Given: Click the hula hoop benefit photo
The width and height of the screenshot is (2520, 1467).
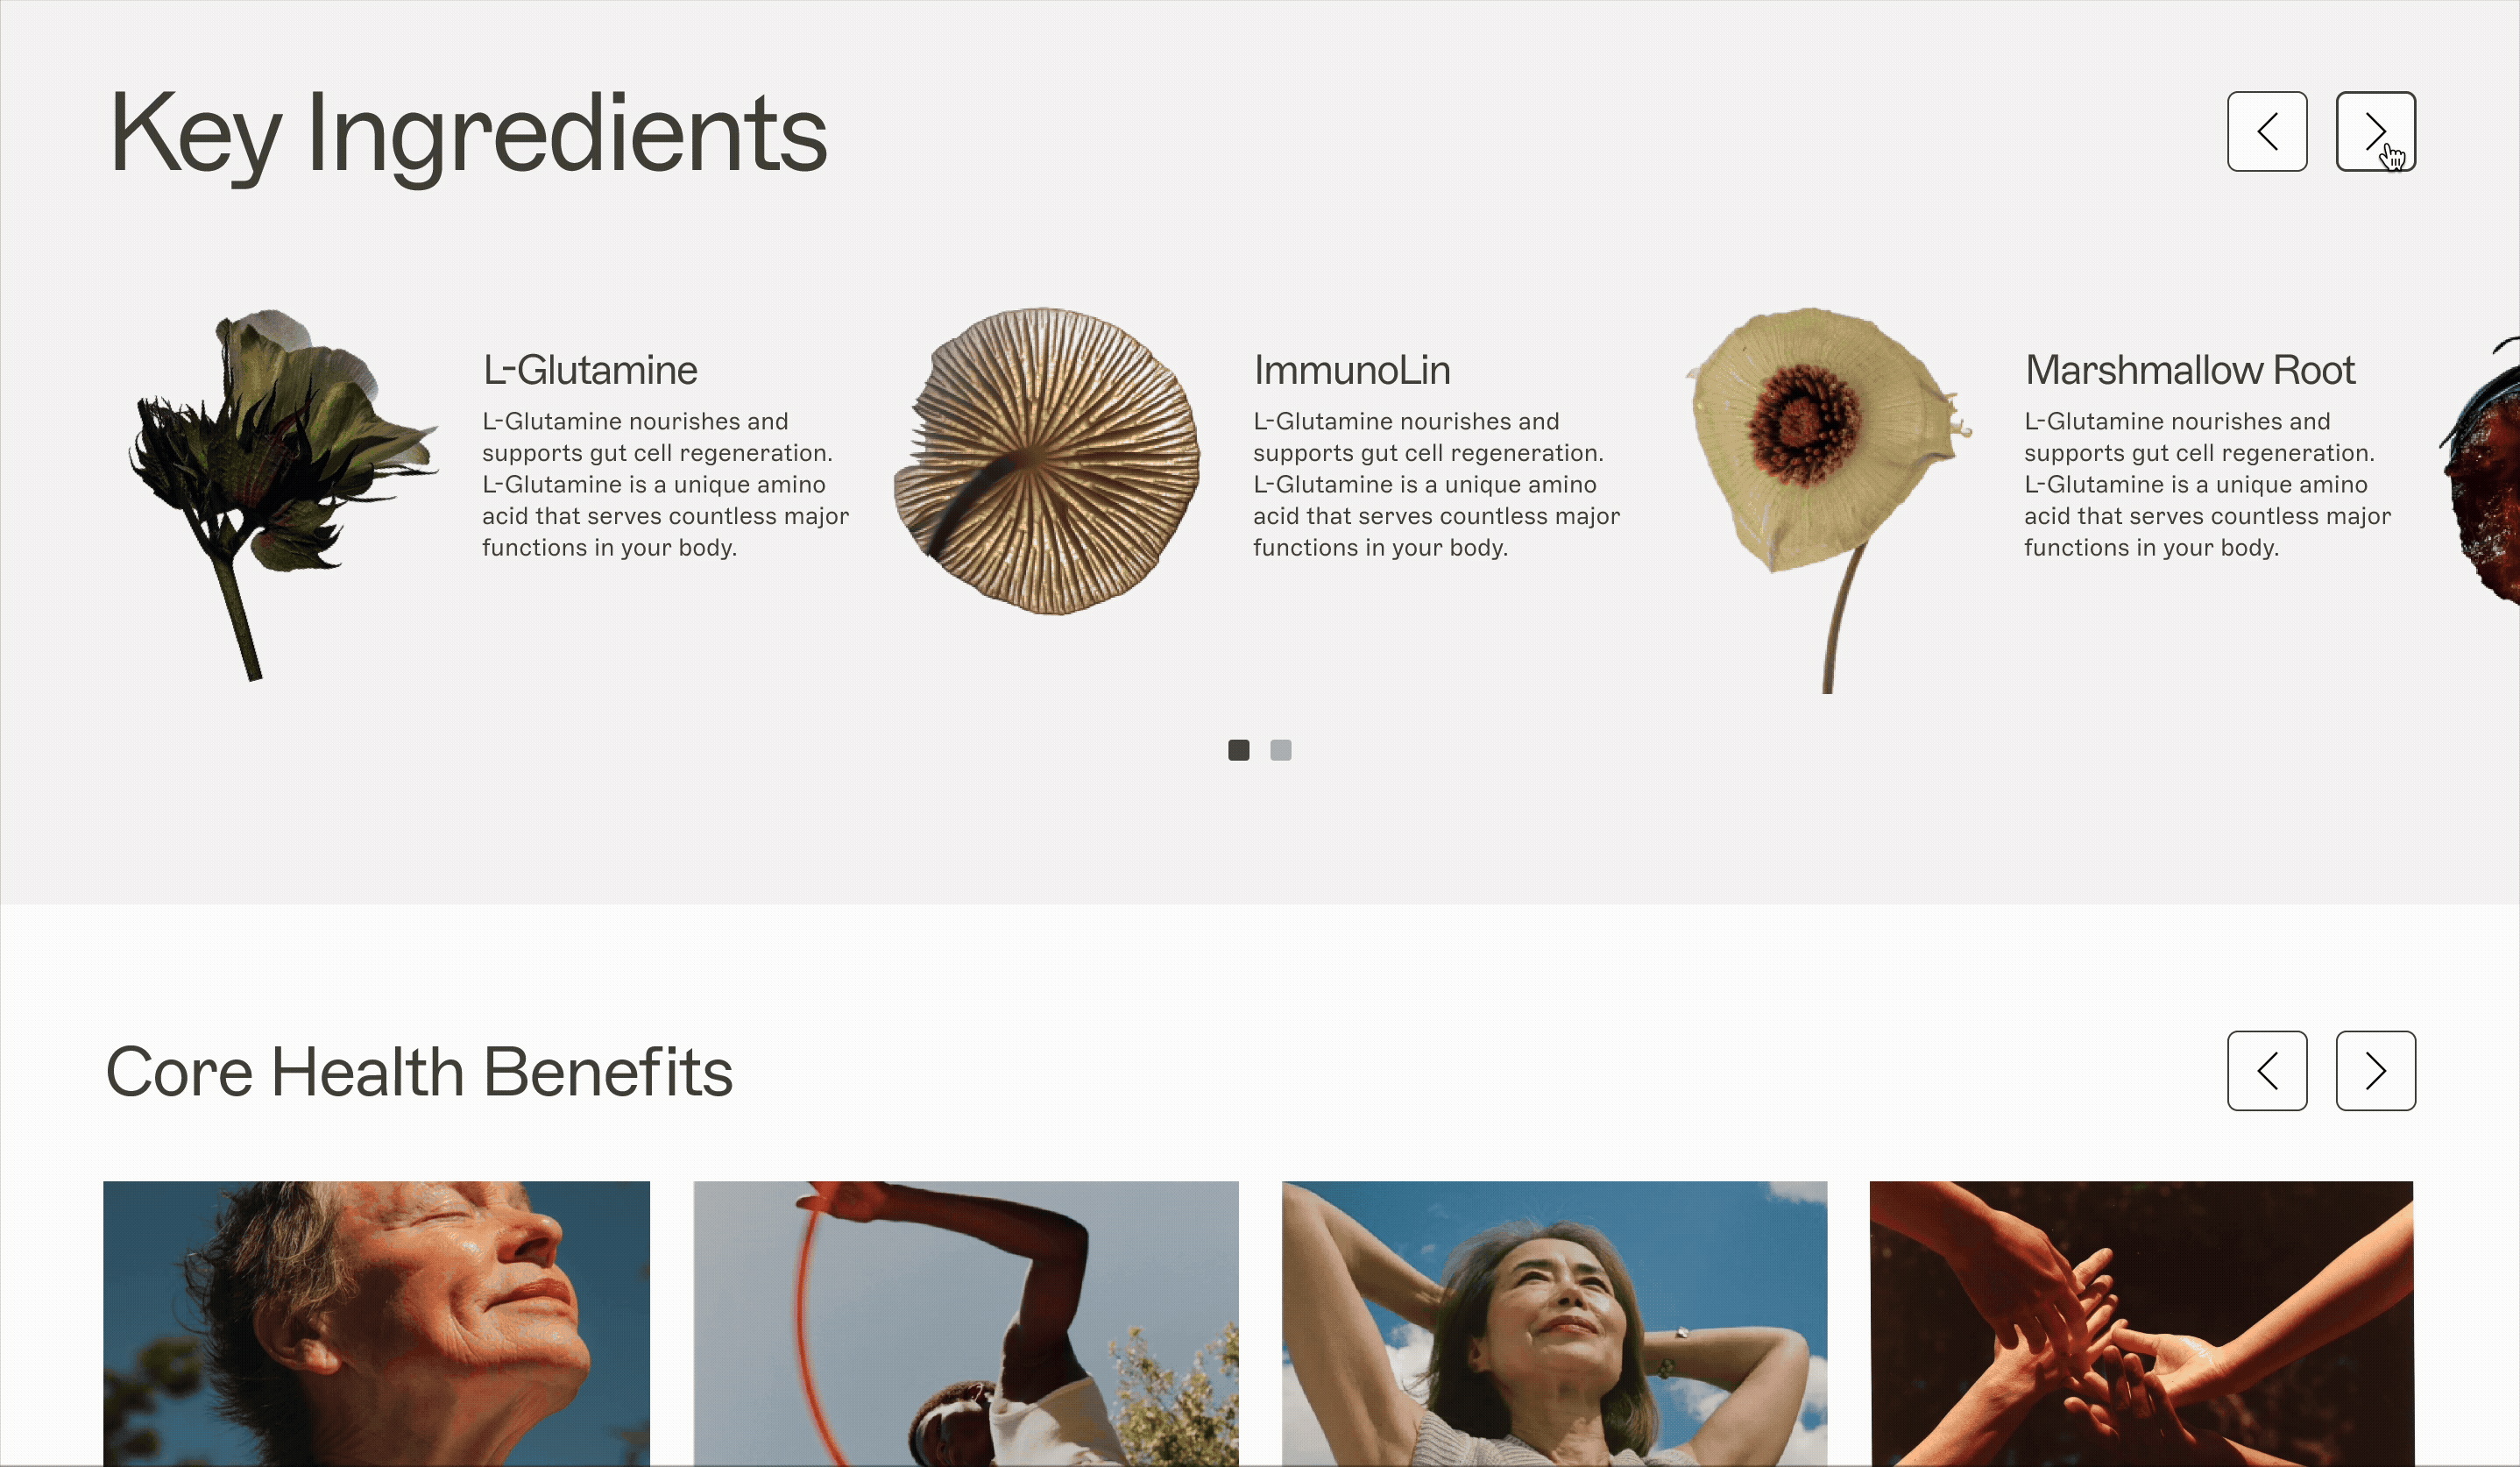Looking at the screenshot, I should [966, 1323].
